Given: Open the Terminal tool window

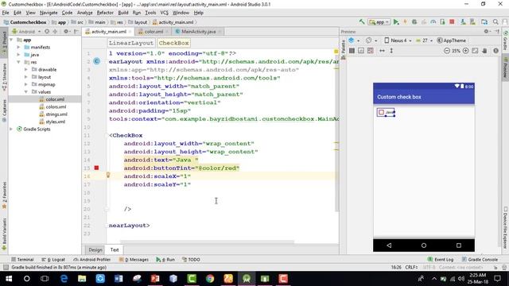Looking at the screenshot, I should pyautogui.click(x=22, y=260).
